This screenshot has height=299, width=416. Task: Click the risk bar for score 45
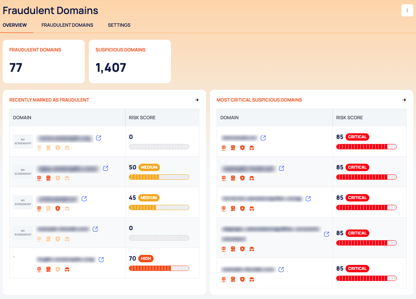pos(159,207)
